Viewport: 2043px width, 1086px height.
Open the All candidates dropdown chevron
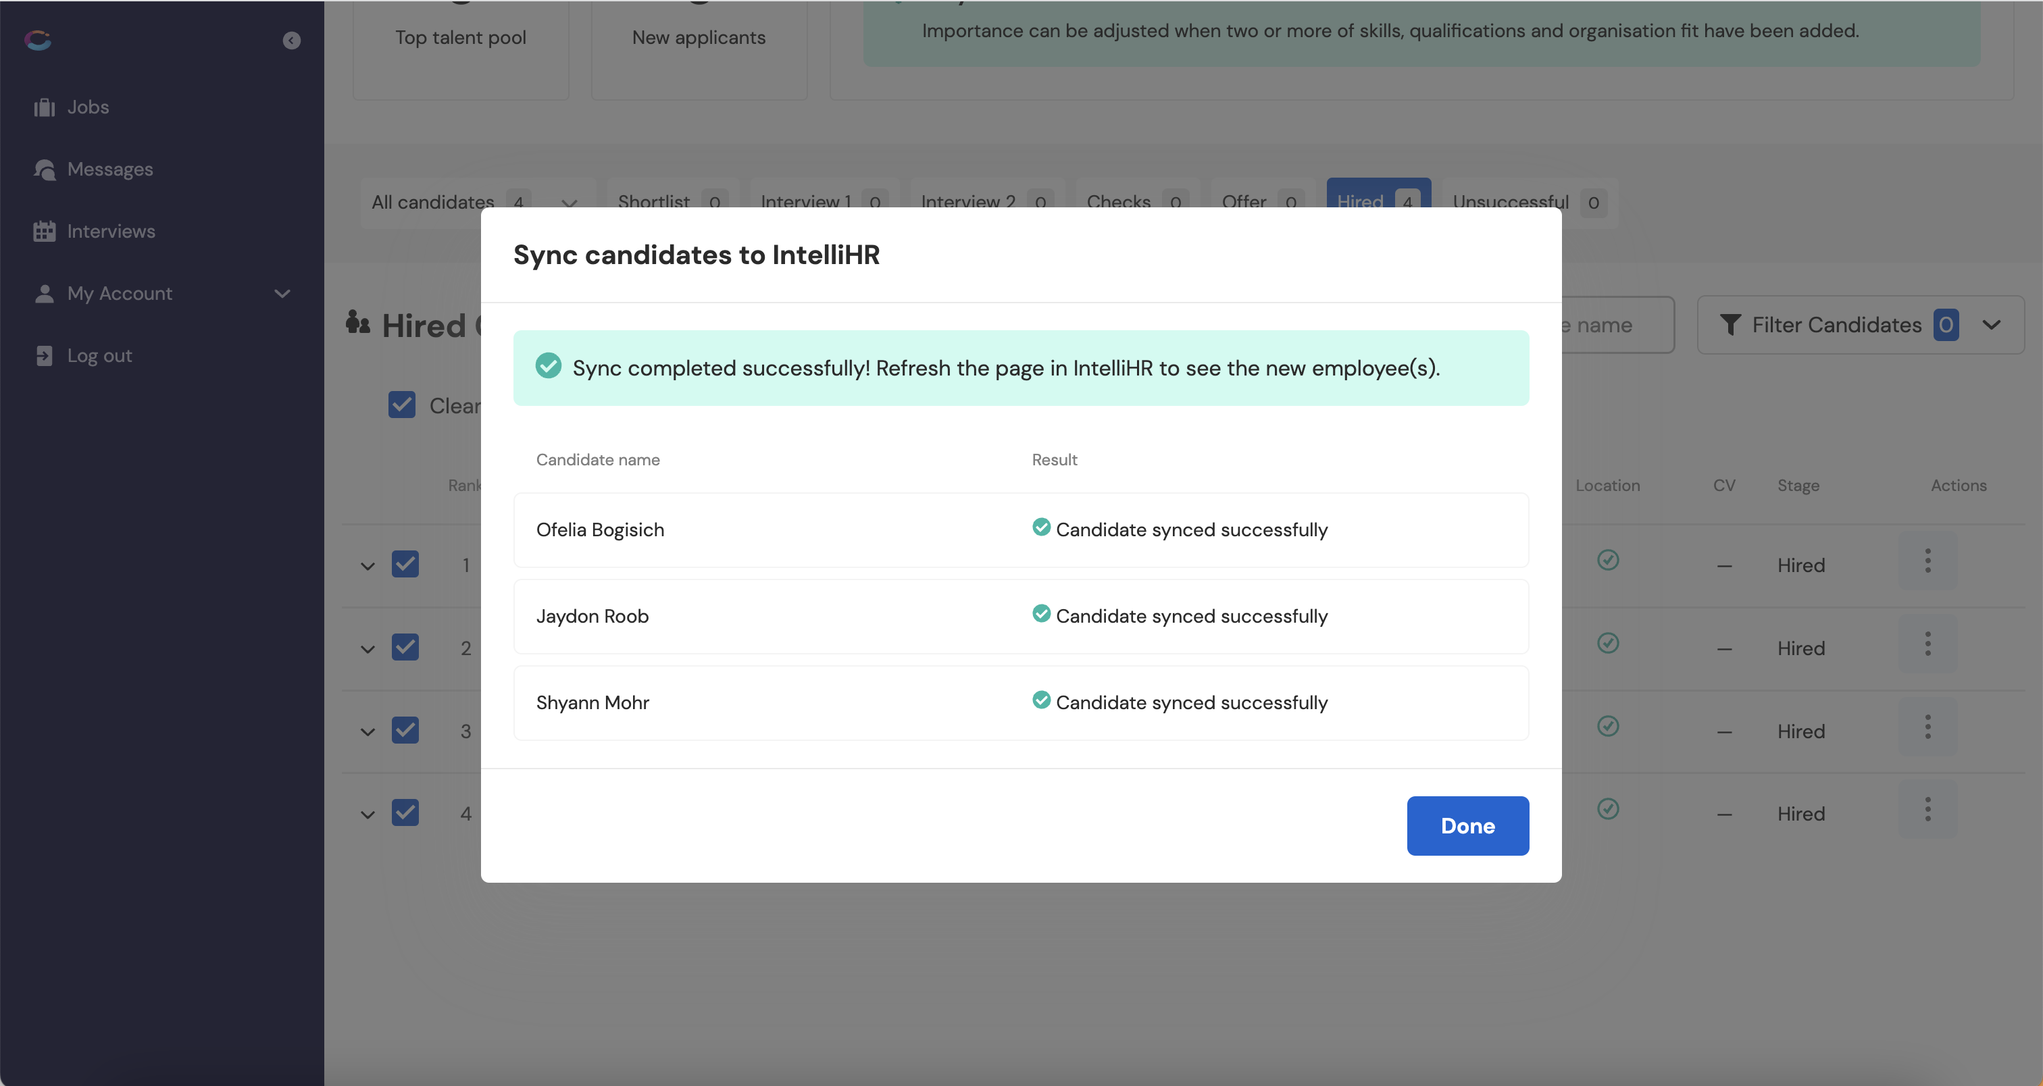coord(569,204)
